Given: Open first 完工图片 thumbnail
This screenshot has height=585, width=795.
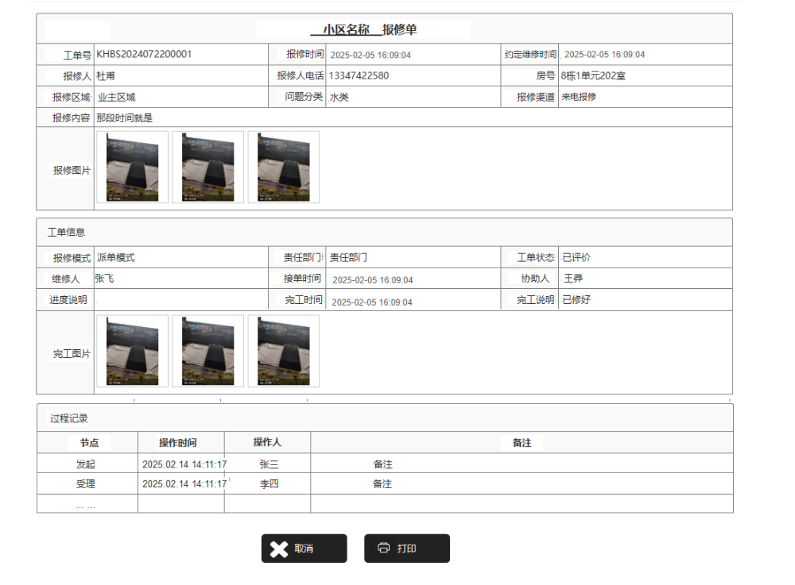Looking at the screenshot, I should point(132,352).
